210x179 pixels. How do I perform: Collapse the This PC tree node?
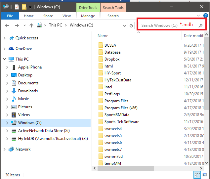(x=5, y=59)
